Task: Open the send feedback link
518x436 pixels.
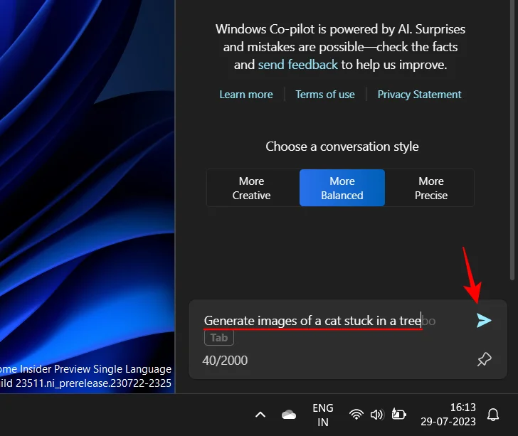Action: point(297,65)
